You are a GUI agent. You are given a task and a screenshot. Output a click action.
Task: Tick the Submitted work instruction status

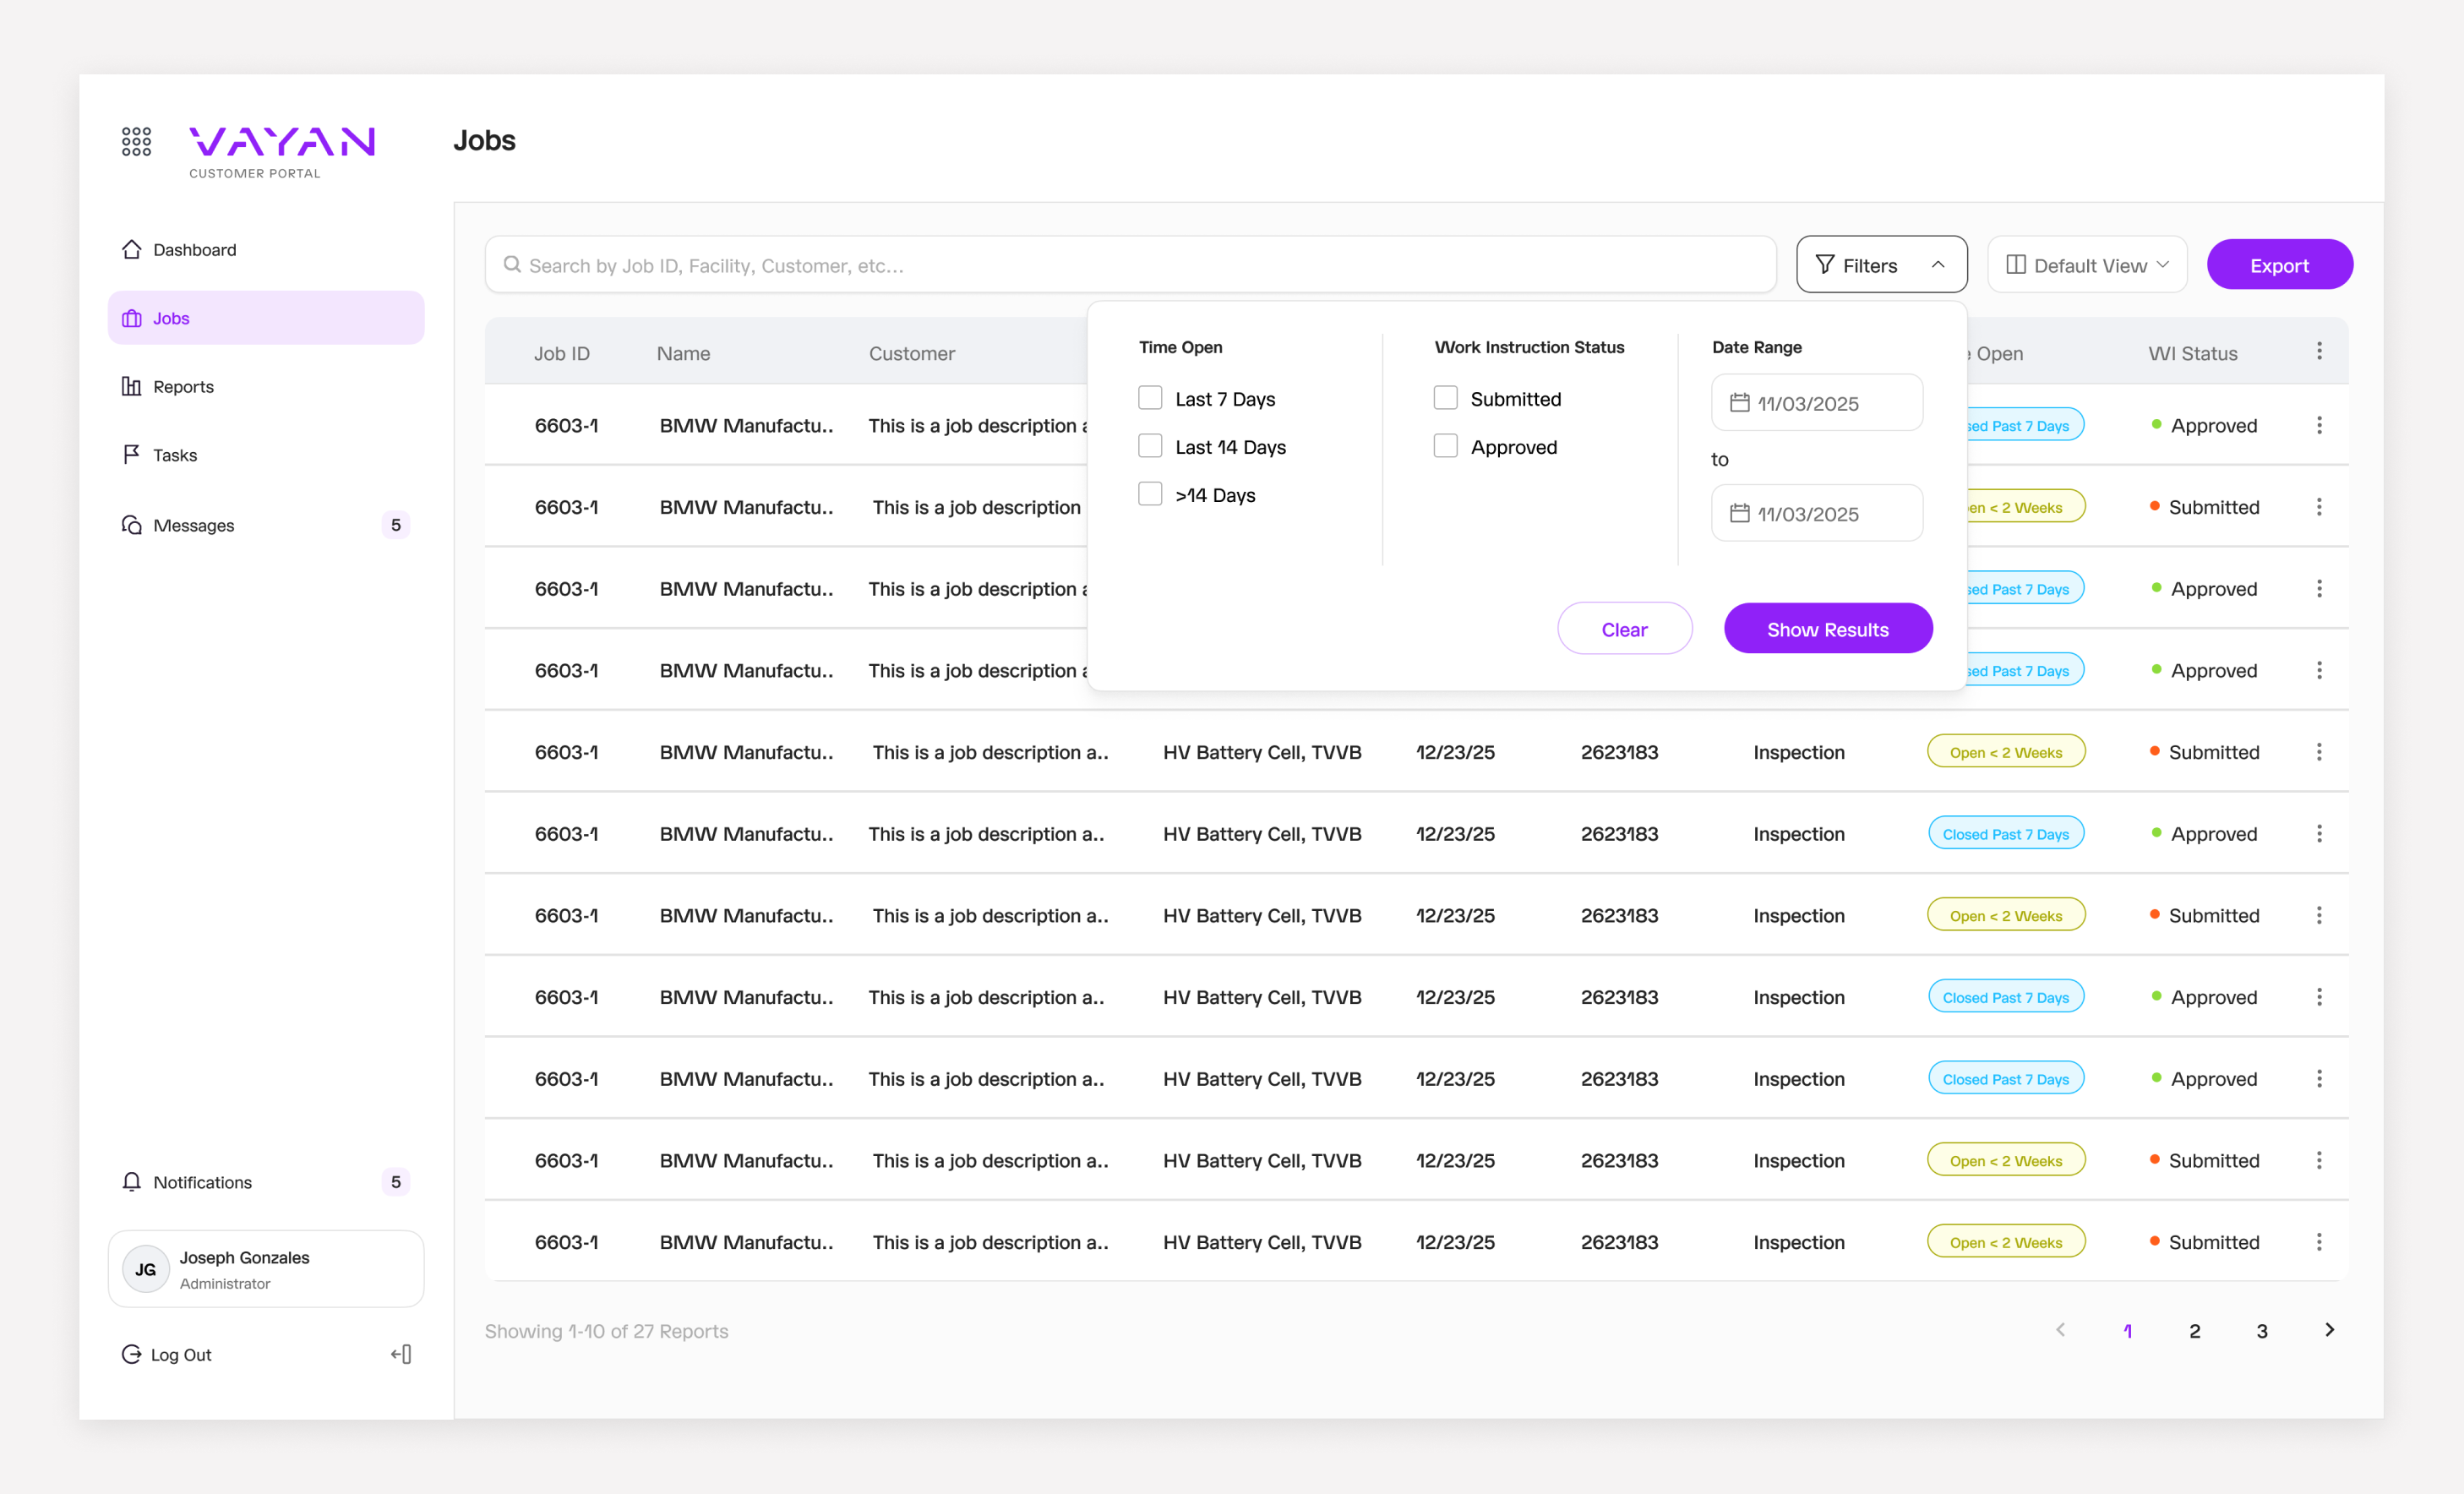[x=1445, y=398]
